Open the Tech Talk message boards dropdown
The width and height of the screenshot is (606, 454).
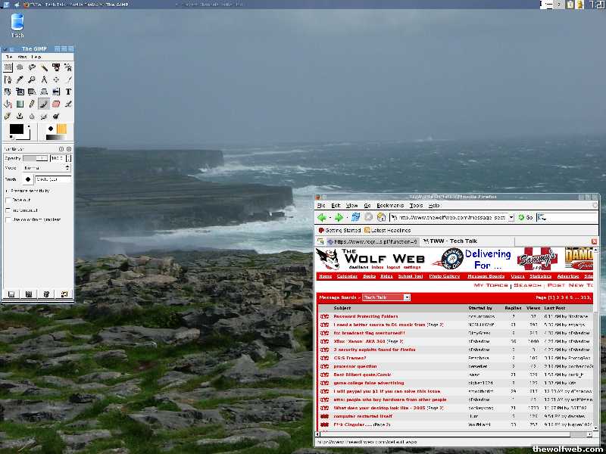click(x=386, y=297)
